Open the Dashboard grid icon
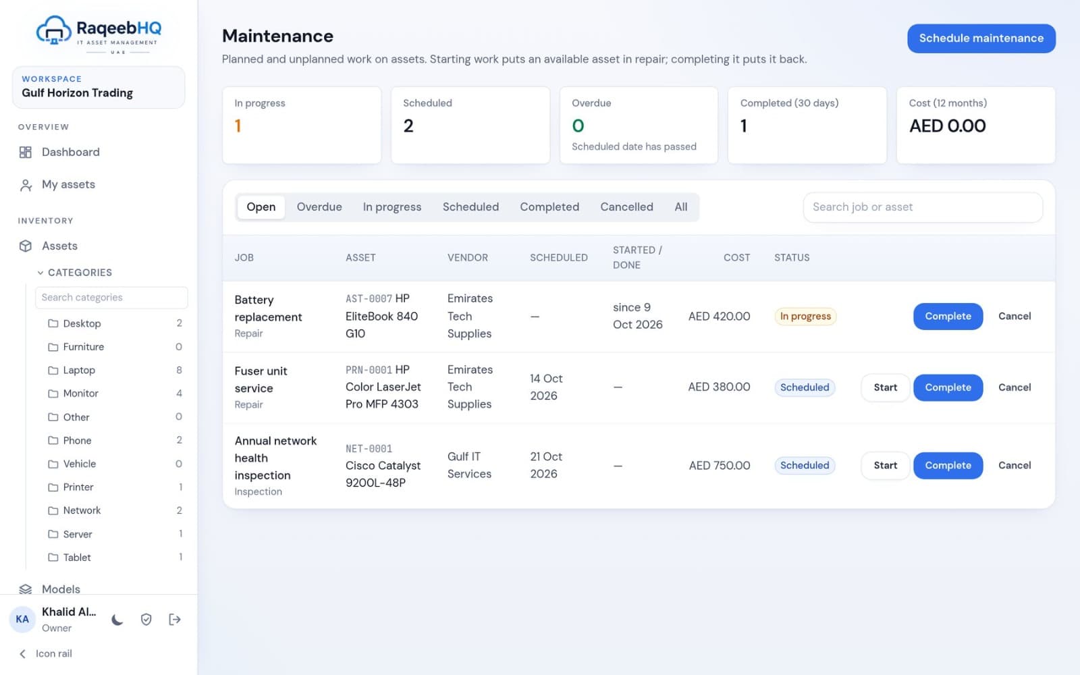 [26, 153]
